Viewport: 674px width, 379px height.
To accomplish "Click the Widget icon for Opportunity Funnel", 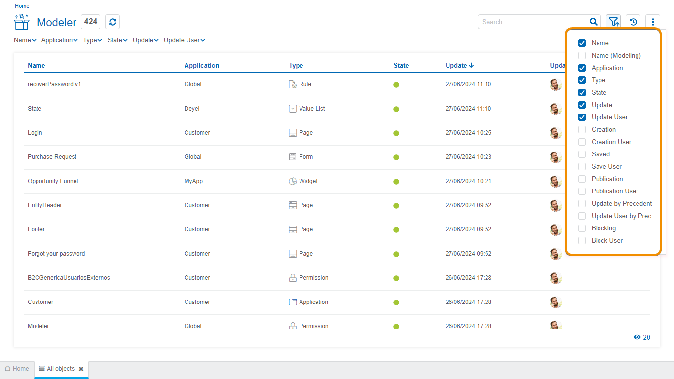I will click(x=293, y=181).
